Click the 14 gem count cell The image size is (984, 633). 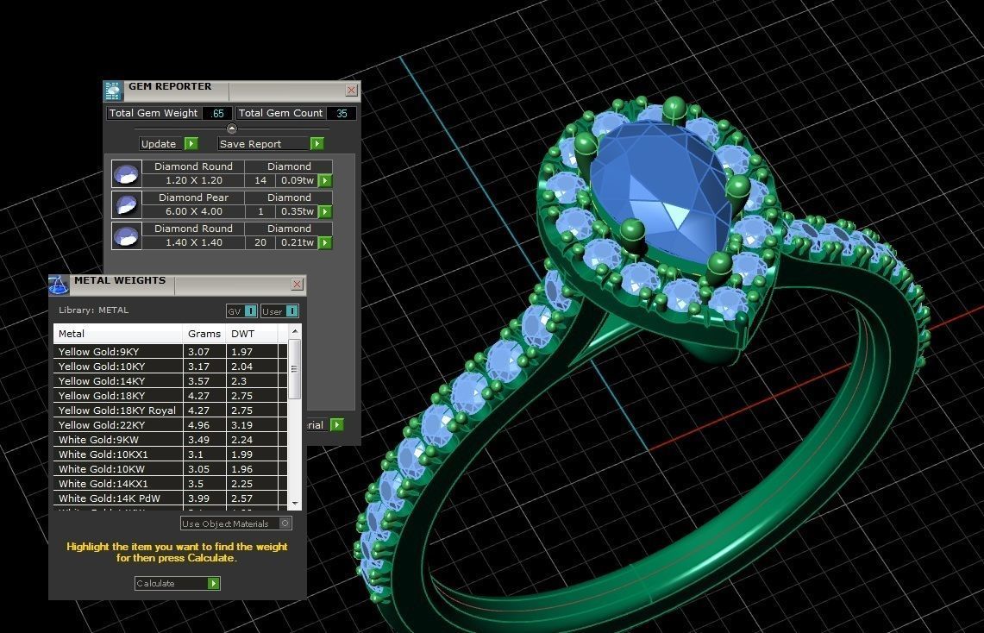[260, 181]
